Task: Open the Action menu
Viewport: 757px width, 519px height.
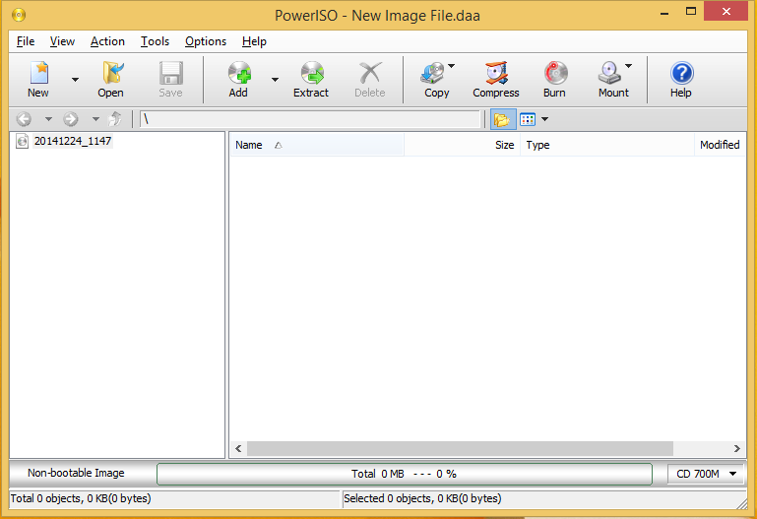Action: (107, 41)
